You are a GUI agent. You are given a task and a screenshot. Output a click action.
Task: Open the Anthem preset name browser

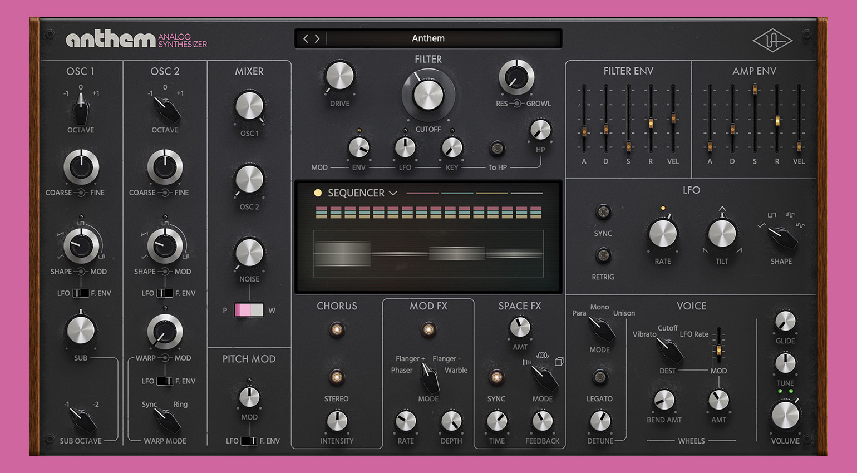click(x=428, y=38)
